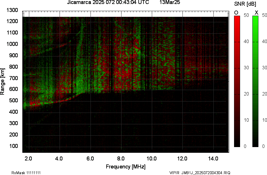This screenshot has height=175, width=267.
Task: Click the 14.0 MHz frequency tick label
Action: click(x=213, y=158)
